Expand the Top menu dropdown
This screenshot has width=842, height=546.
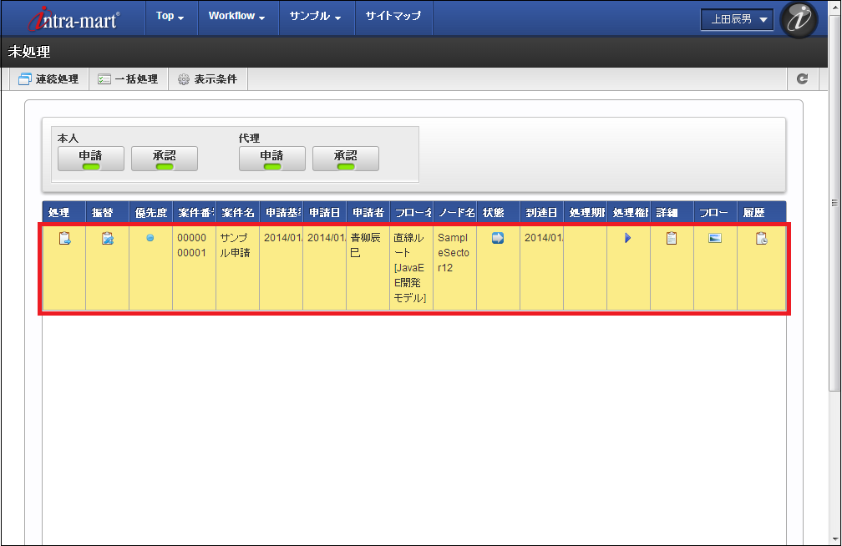(170, 17)
